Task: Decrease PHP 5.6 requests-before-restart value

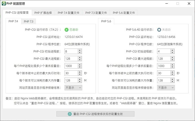Action: coord(172,67)
